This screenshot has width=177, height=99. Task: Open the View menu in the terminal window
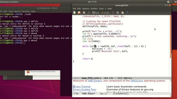click(11, 12)
